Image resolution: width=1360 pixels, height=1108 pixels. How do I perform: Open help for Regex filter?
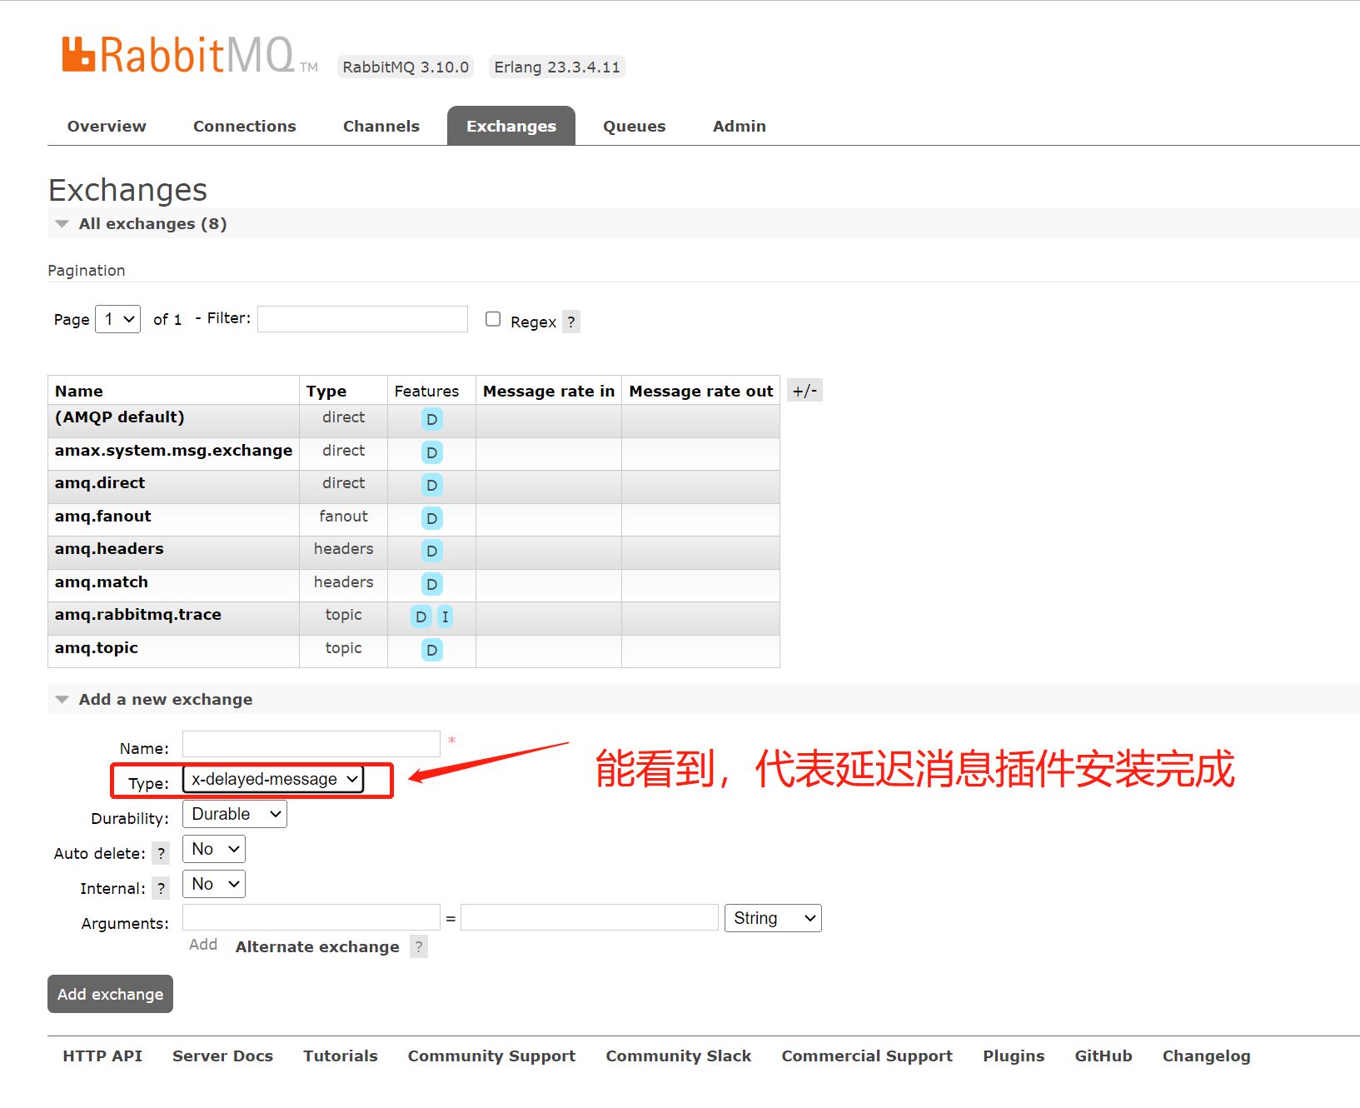(x=571, y=322)
